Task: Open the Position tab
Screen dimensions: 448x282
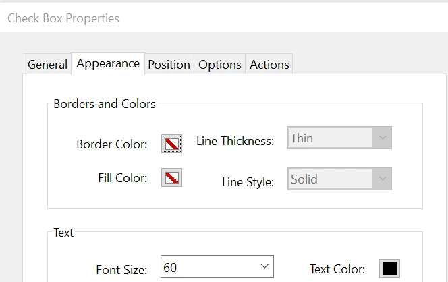Action: 169,65
